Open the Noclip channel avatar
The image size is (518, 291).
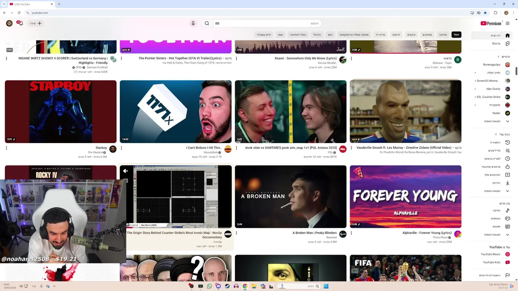click(228, 234)
